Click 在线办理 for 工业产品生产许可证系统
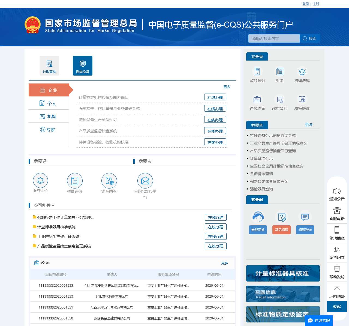 [x=216, y=237]
